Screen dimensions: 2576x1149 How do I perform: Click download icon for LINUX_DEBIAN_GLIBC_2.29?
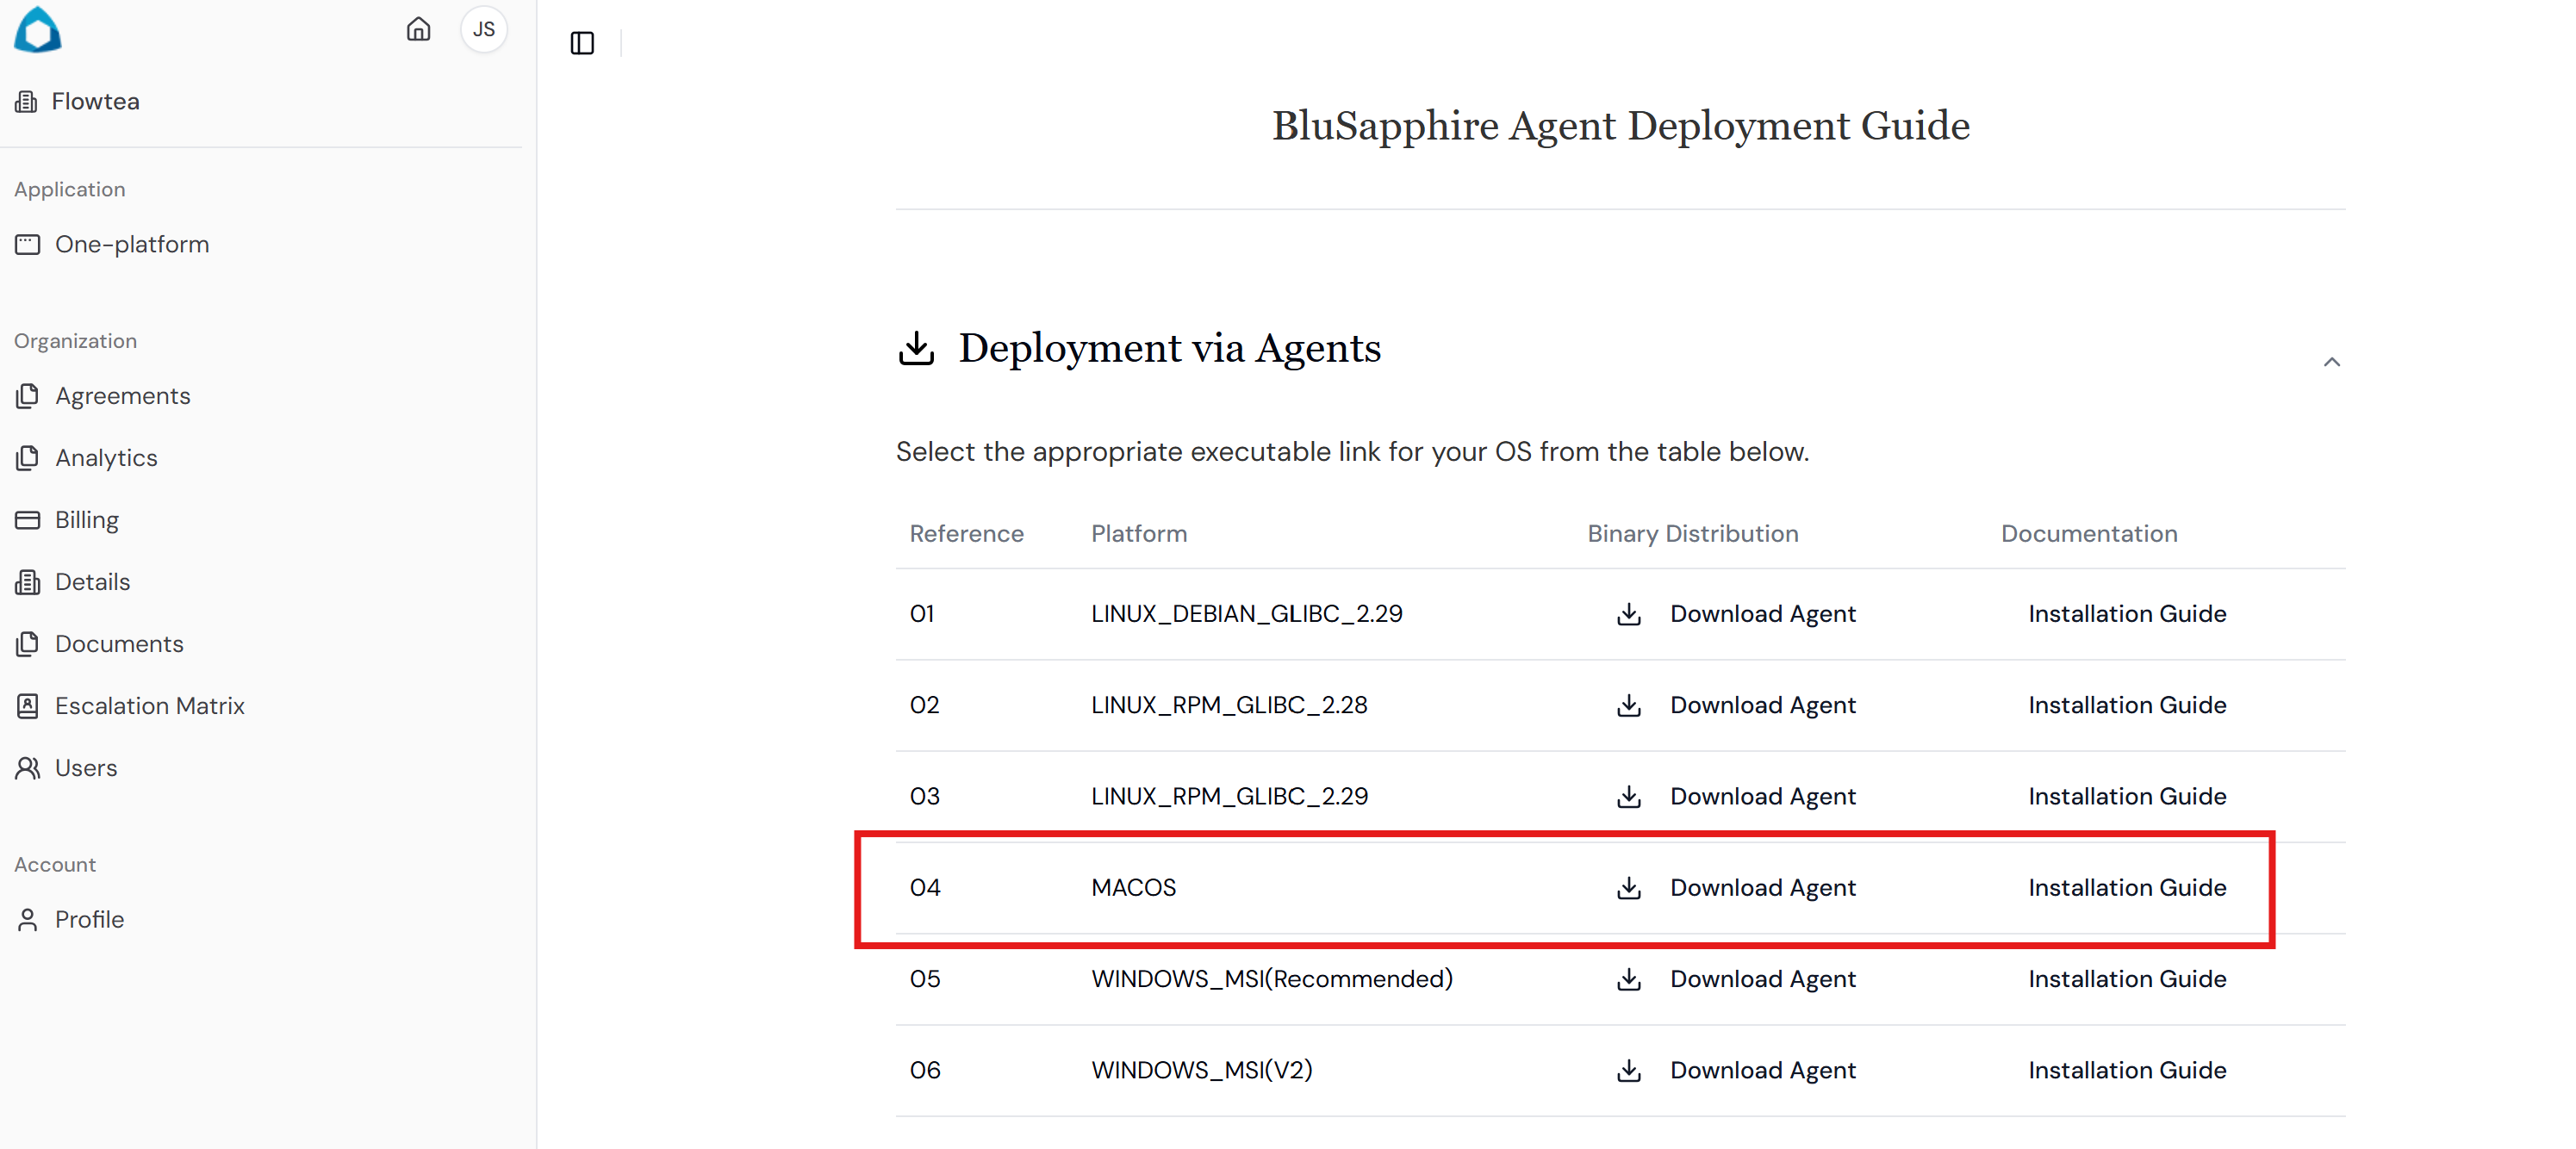coord(1628,614)
